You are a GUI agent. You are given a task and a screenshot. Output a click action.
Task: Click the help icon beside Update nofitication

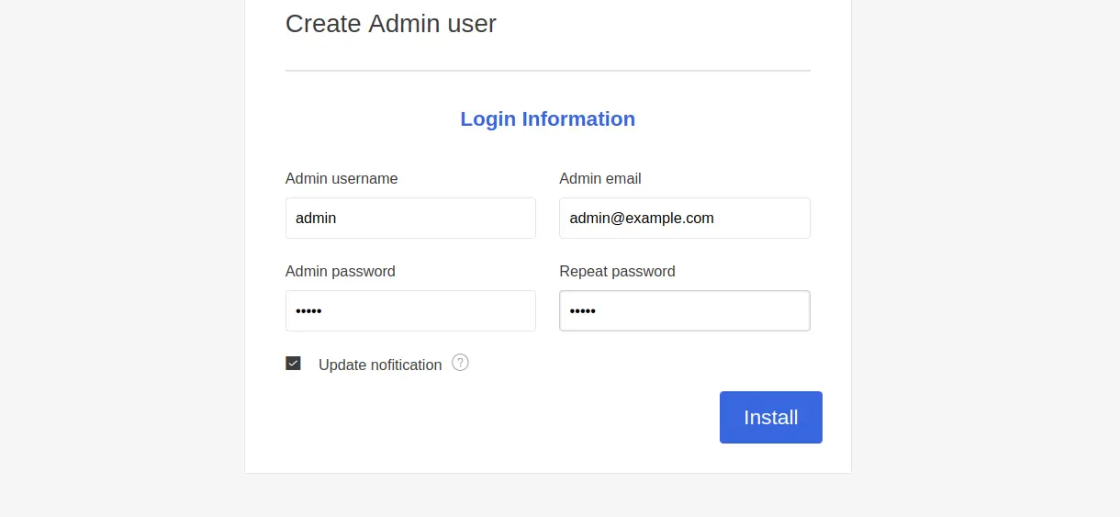(461, 363)
